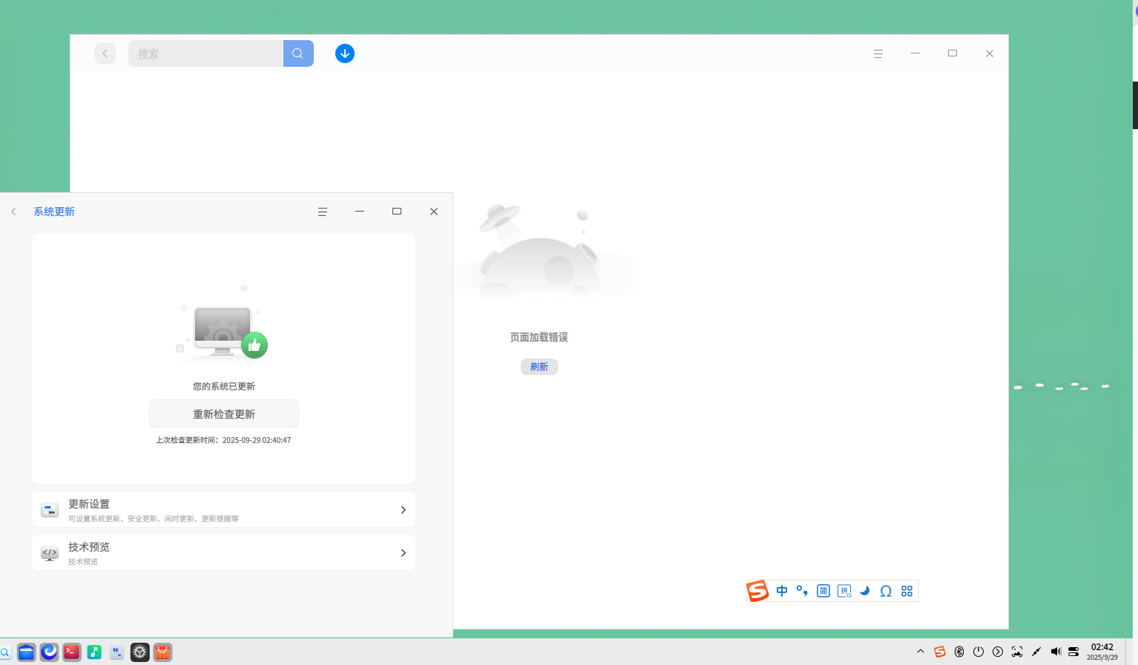The image size is (1138, 665).
Task: Click the volume icon in system tray
Action: 1056,652
